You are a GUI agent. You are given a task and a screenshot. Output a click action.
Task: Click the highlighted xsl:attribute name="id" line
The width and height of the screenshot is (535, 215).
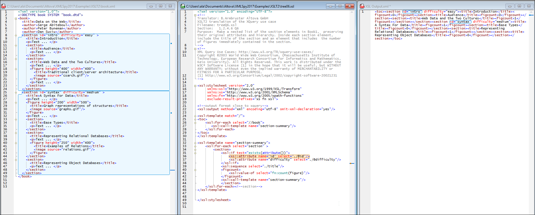[269, 156]
